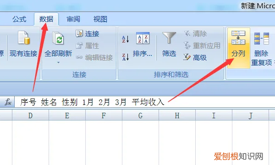Image resolution: width=275 pixels, height=165 pixels.
Task: Open the 公式 ribbon tab
Action: pyautogui.click(x=19, y=19)
